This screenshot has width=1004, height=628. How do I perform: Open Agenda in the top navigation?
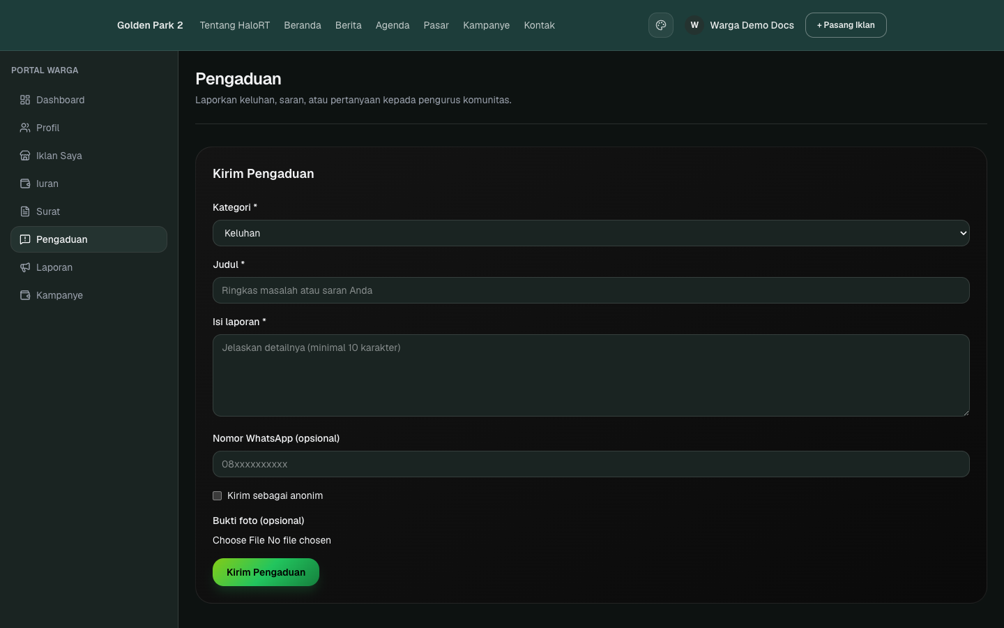(393, 25)
